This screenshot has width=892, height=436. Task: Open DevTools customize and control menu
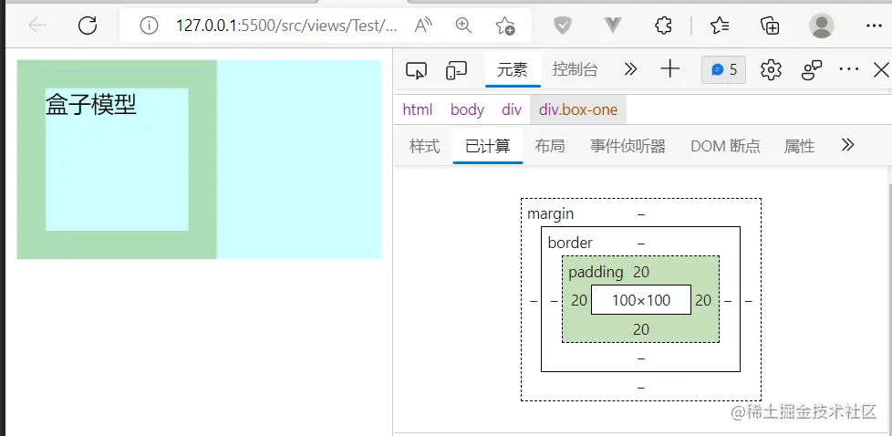(849, 69)
